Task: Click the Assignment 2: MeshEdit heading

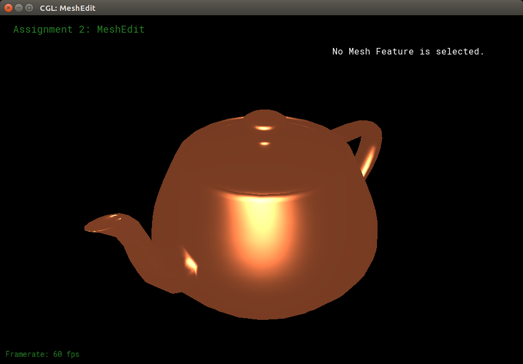Action: coord(79,29)
